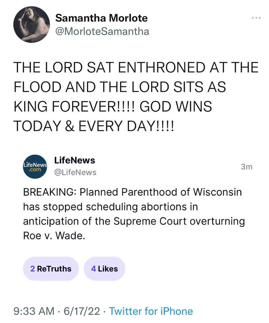Open the quoted LifeNews post body text
This screenshot has width=269, height=323.
[x=134, y=214]
